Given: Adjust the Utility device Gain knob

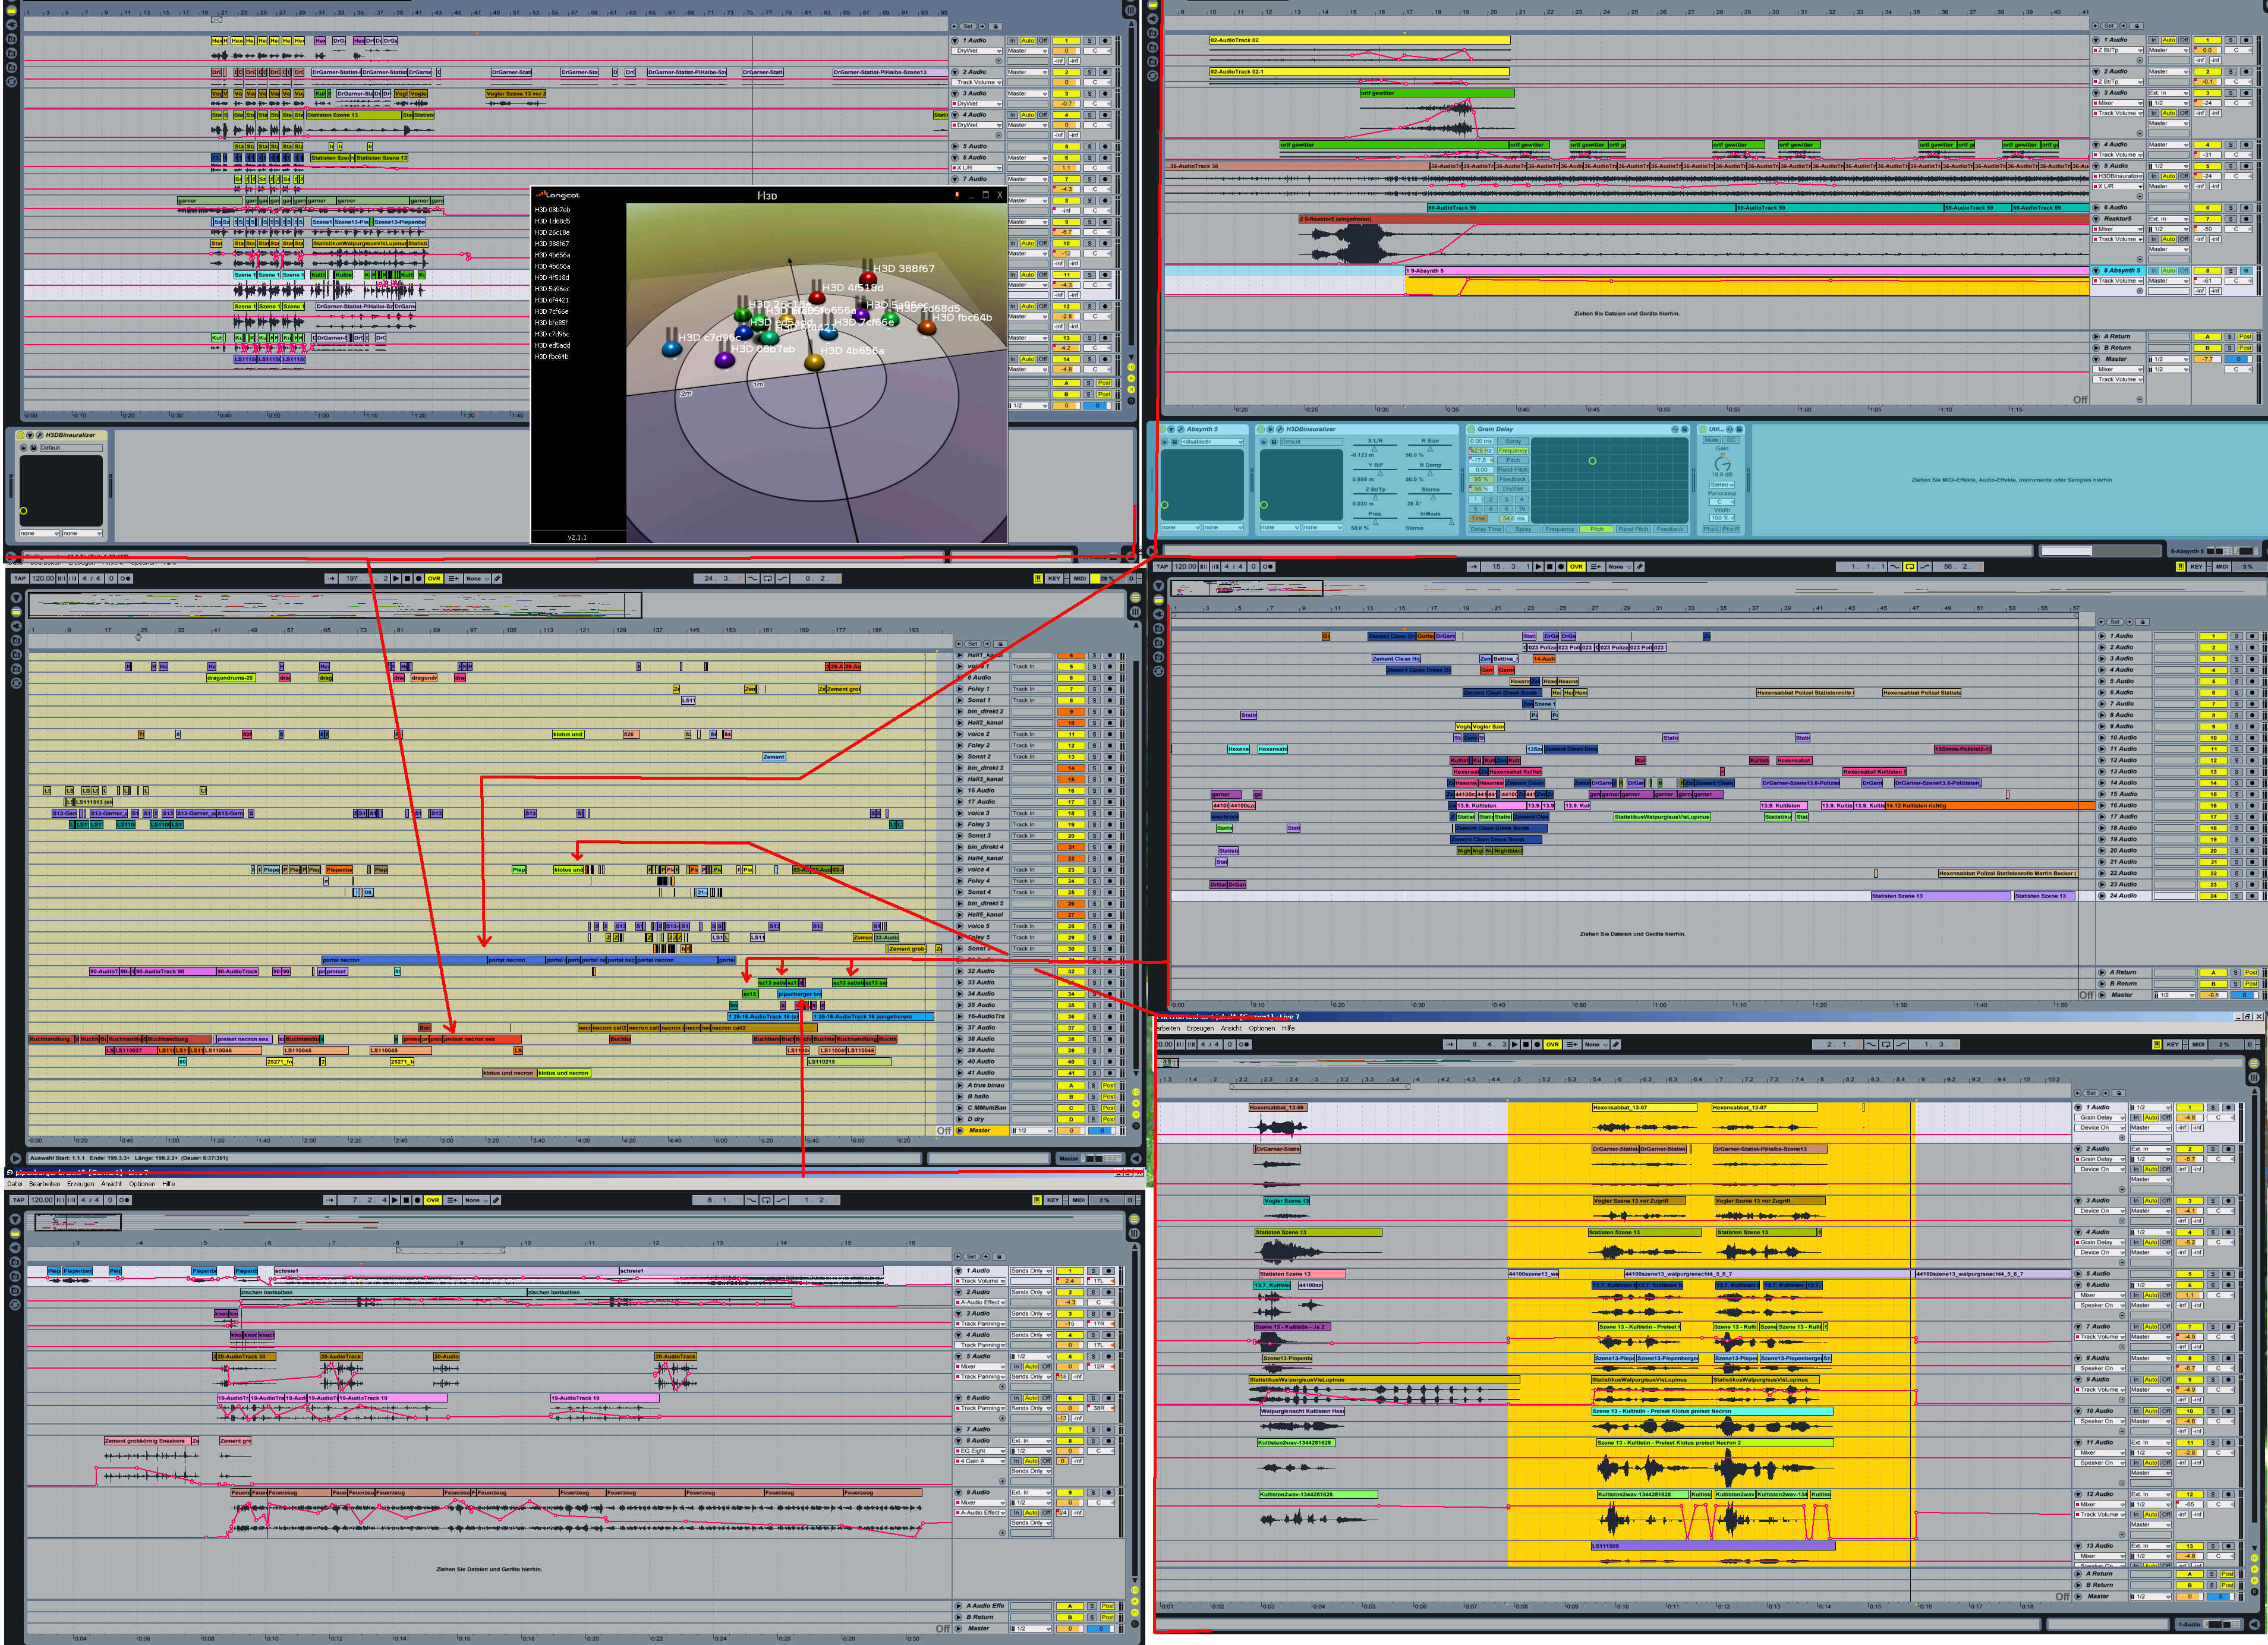Looking at the screenshot, I should [x=1722, y=465].
